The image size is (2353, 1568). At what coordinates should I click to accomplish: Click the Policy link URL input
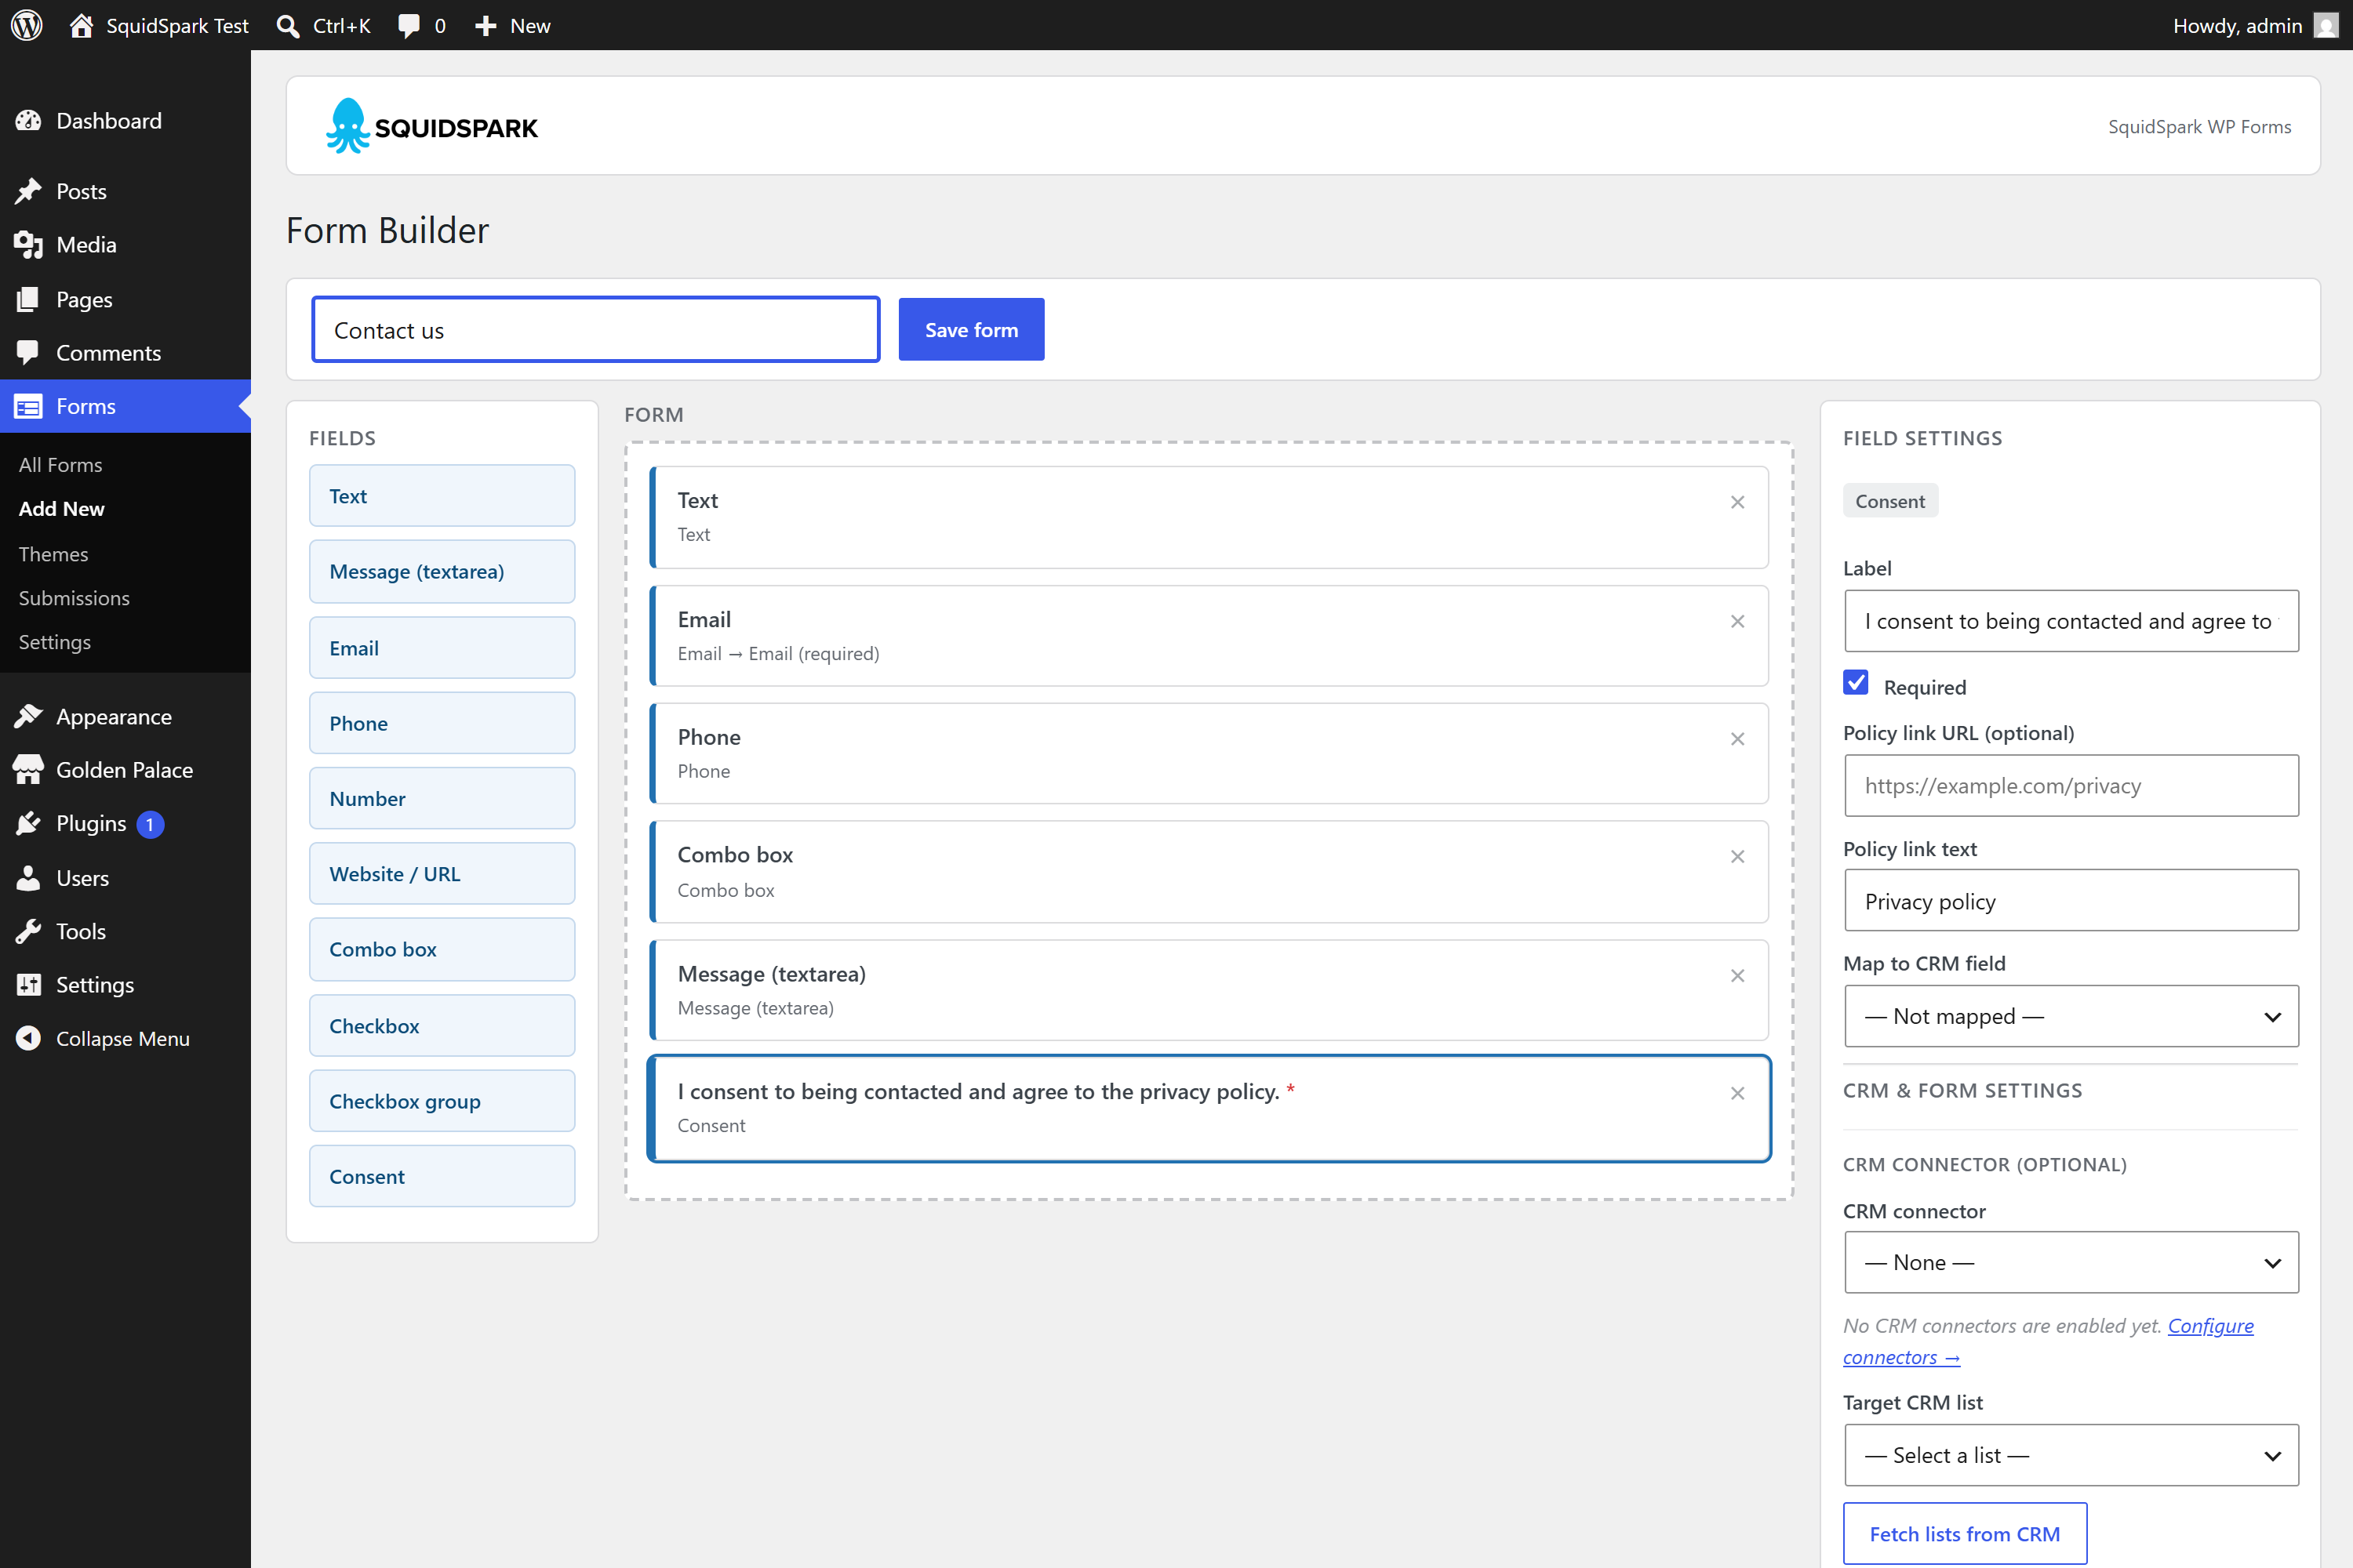(x=2071, y=786)
